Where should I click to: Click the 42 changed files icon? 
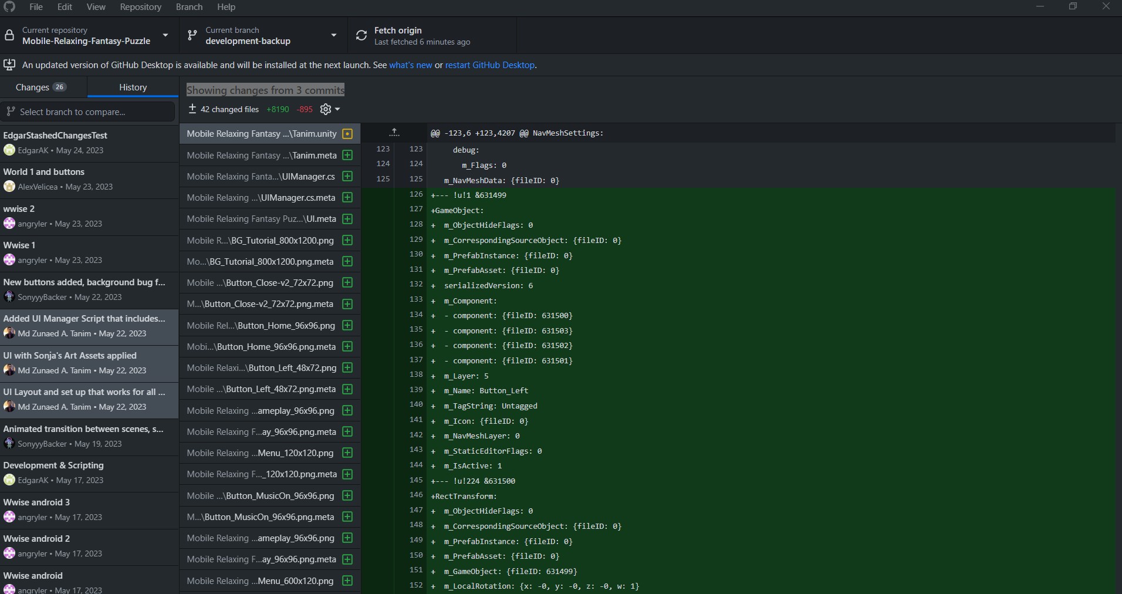[x=192, y=109]
